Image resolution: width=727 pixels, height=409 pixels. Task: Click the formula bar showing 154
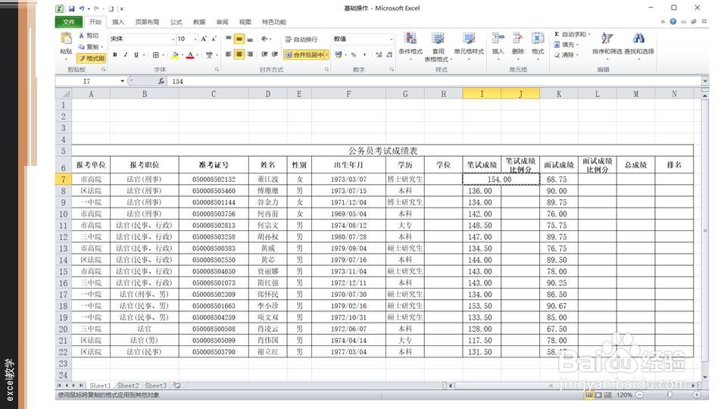pyautogui.click(x=435, y=81)
